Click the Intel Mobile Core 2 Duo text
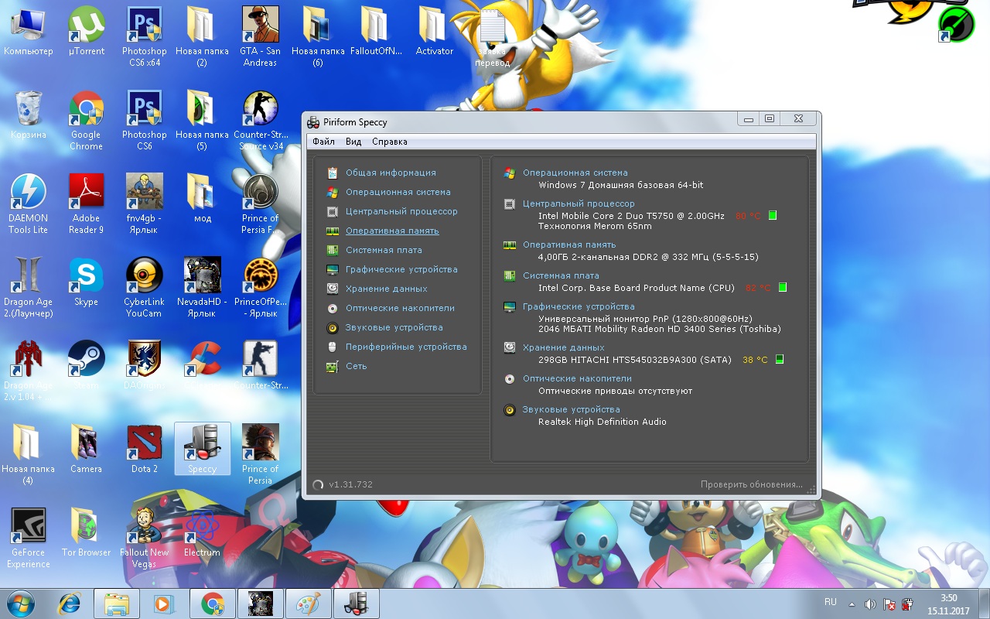 tap(631, 216)
